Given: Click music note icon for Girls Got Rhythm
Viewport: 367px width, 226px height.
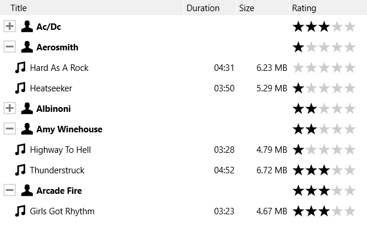Looking at the screenshot, I should click(x=21, y=211).
